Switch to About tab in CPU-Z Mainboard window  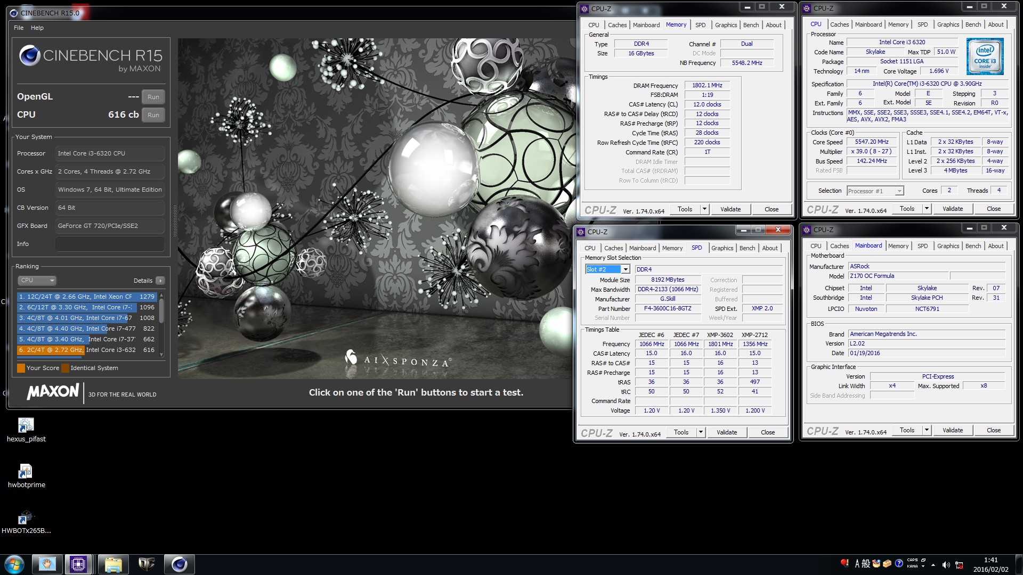[x=996, y=246]
